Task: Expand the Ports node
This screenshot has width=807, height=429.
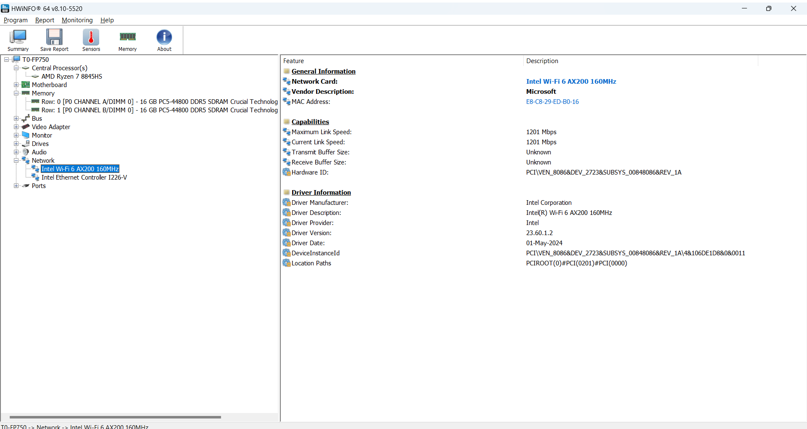Action: click(x=16, y=185)
